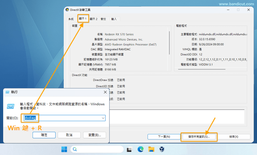Viewport: 257px width, 155px height.
Task: Click the 8166 MB shared memory value
Action: point(110,69)
